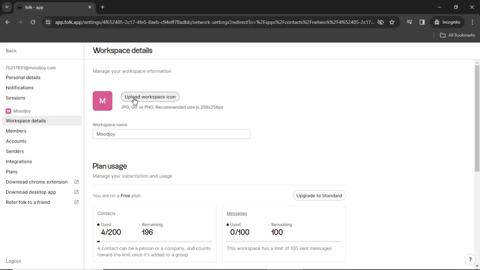This screenshot has height=270, width=480.
Task: Open the All Bookmarks folder
Action: 457,35
